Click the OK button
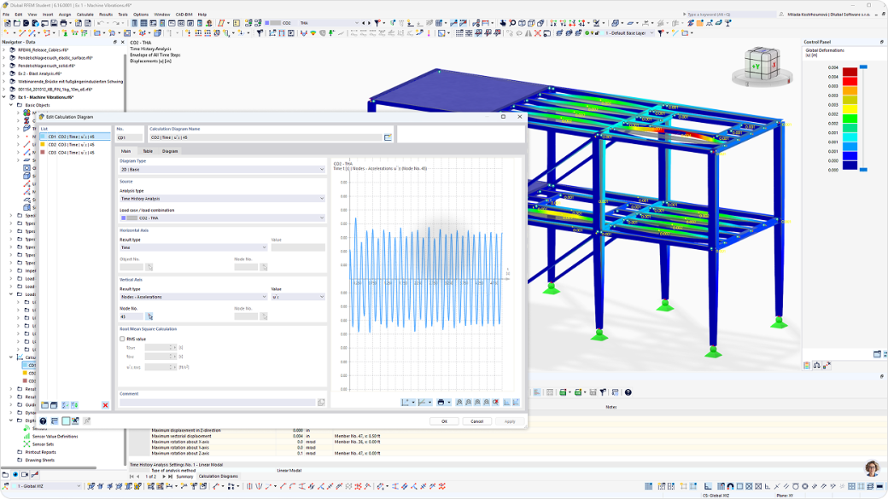888x499 pixels. click(444, 421)
